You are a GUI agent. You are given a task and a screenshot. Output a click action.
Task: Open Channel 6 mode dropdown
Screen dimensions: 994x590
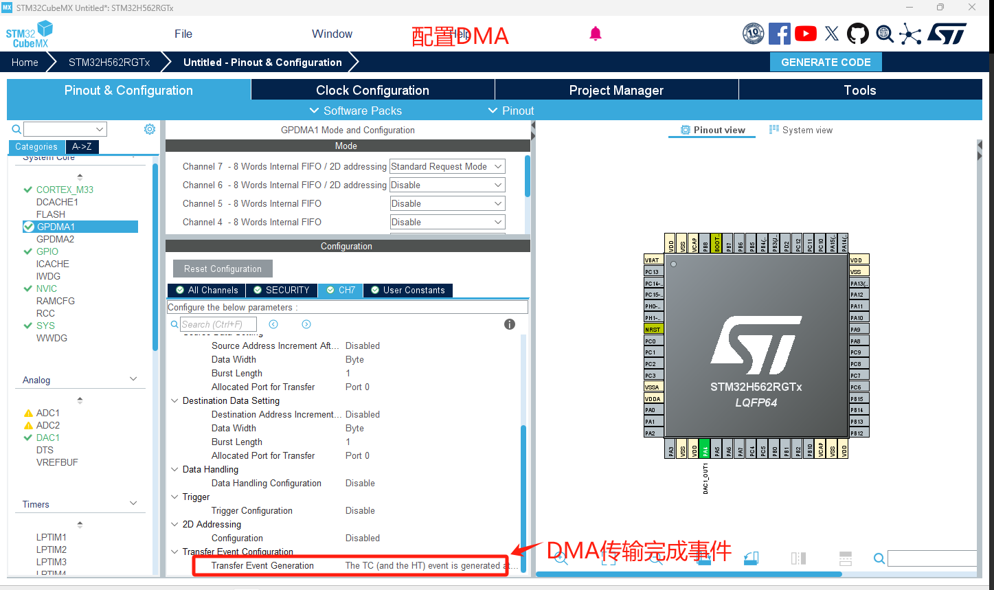[x=447, y=185]
